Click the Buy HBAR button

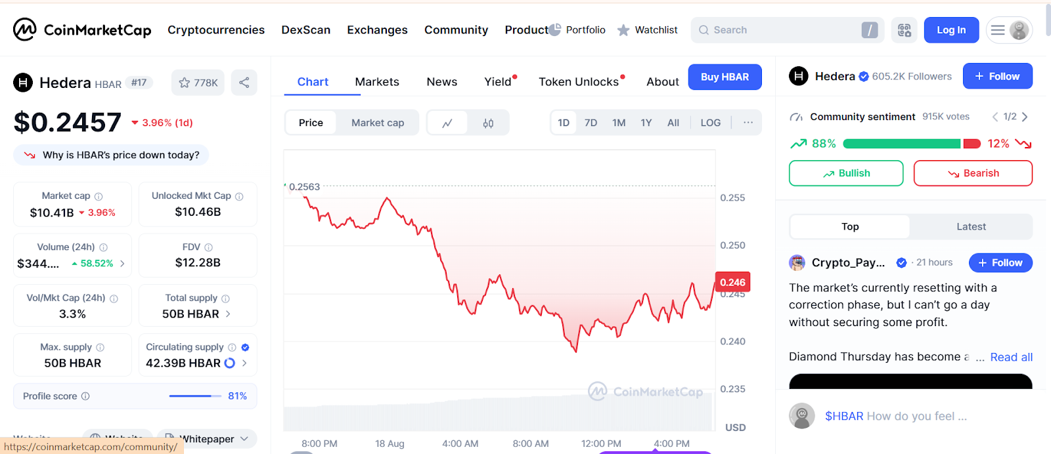725,77
